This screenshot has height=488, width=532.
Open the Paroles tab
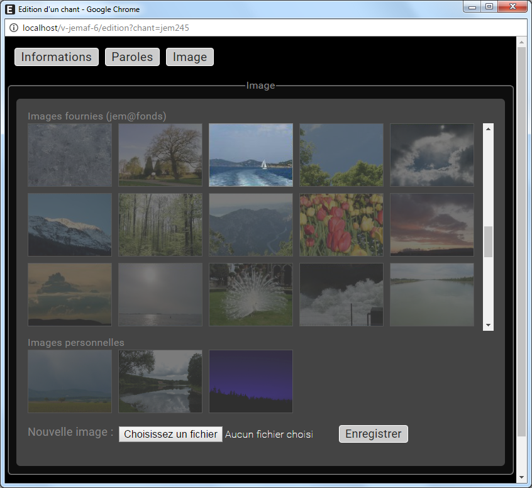132,57
